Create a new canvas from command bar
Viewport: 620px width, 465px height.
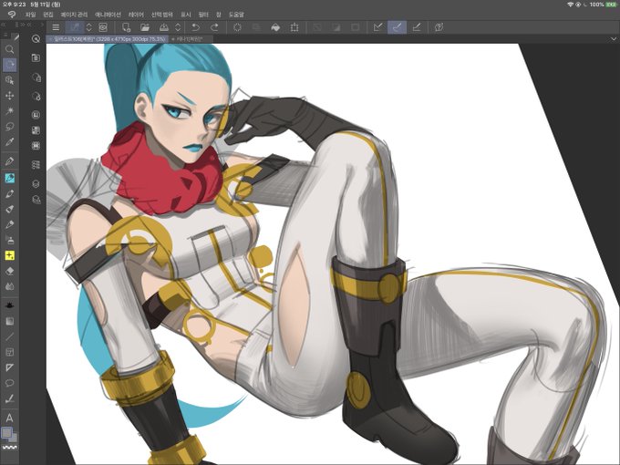coord(126,27)
